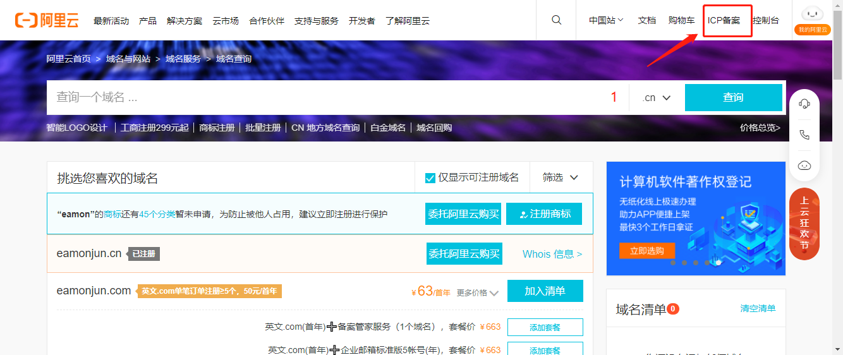Click the phone contact icon
The width and height of the screenshot is (843, 355).
[804, 135]
